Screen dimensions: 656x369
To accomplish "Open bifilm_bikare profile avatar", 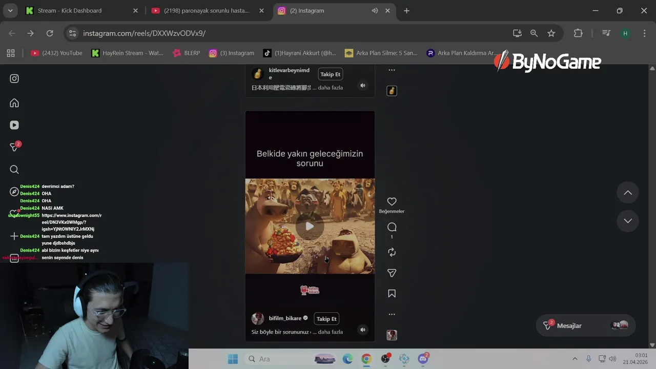I will [258, 318].
